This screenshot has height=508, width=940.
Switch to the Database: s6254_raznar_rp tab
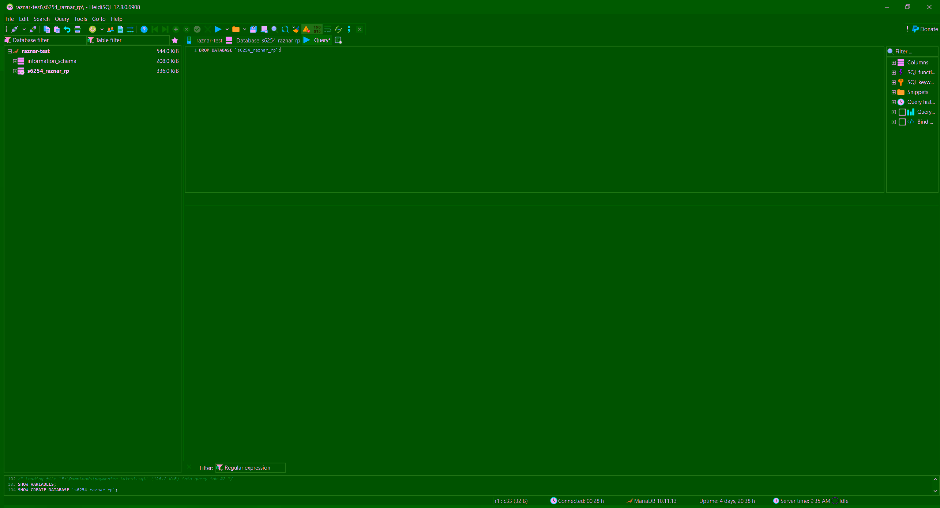tap(263, 40)
